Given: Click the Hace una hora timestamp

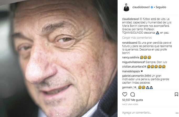Looking at the screenshot, I should coord(130,104).
